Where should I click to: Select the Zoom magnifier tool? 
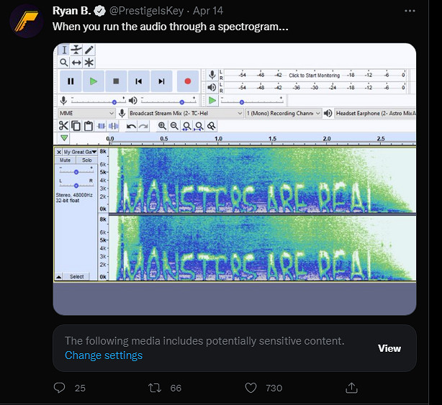pyautogui.click(x=64, y=63)
